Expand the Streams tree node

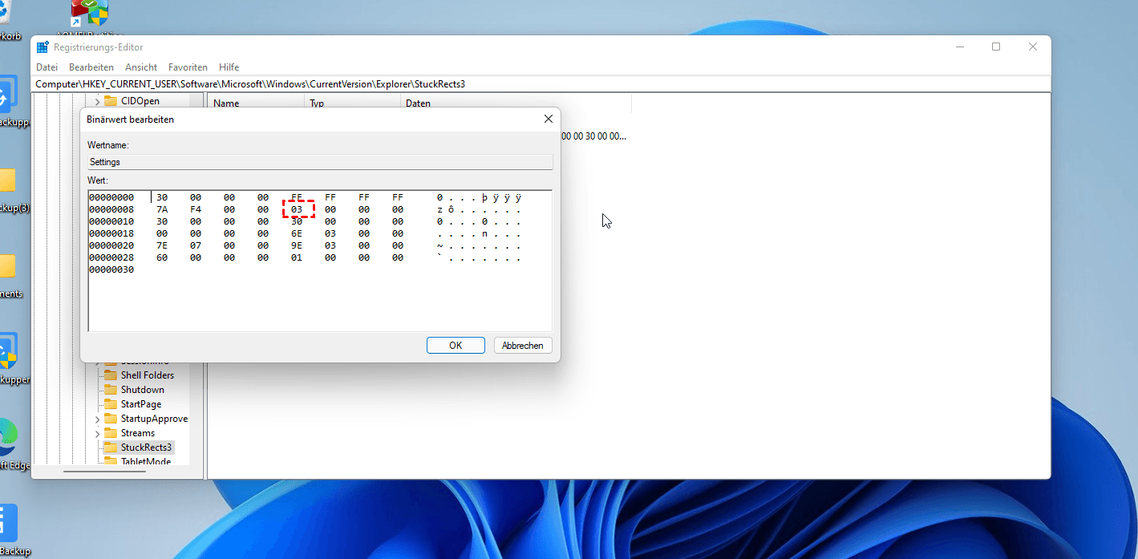[97, 433]
